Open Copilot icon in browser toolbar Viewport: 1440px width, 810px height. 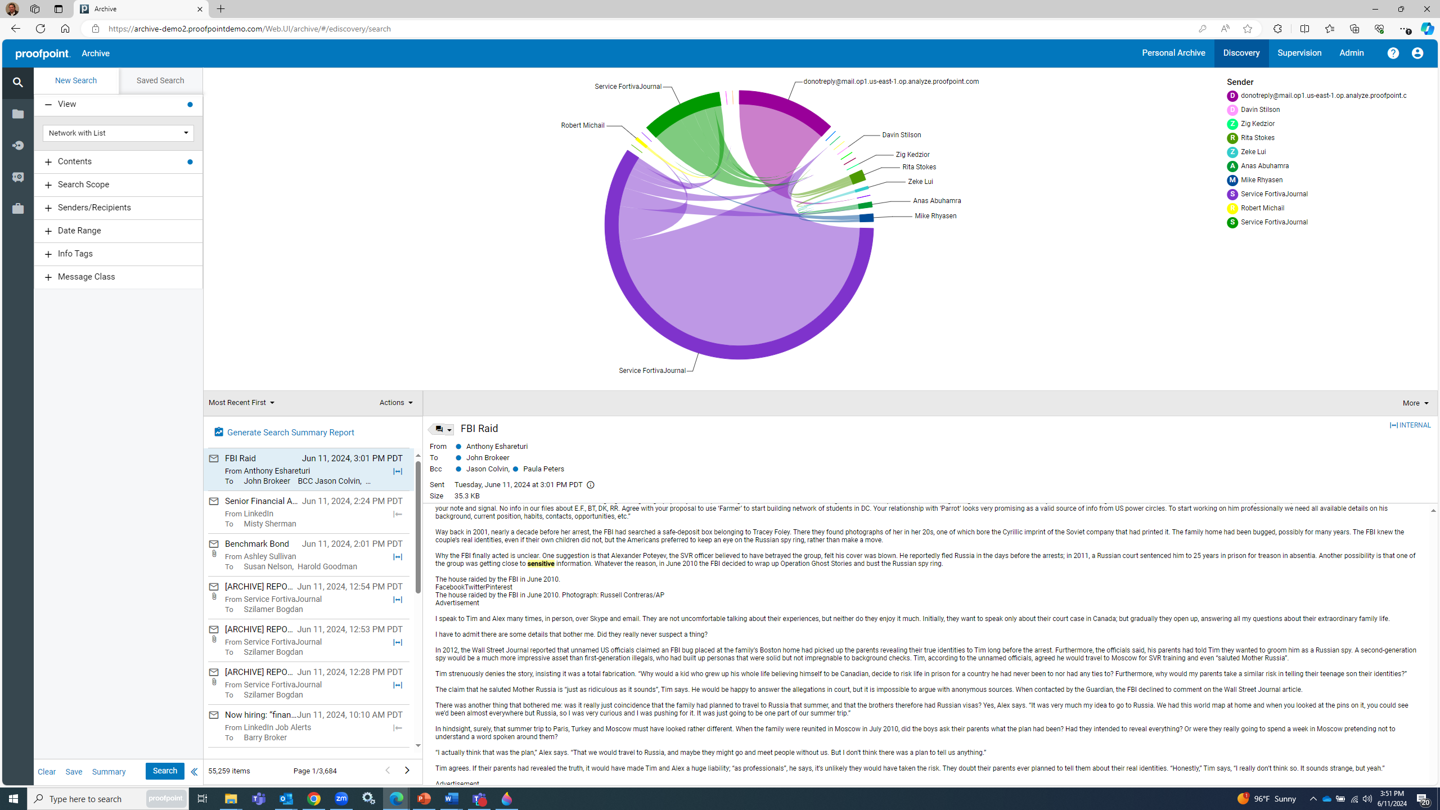point(1427,29)
